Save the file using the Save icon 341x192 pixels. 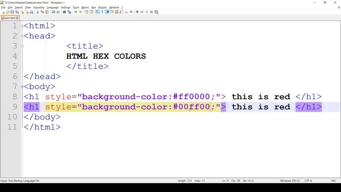click(x=12, y=12)
